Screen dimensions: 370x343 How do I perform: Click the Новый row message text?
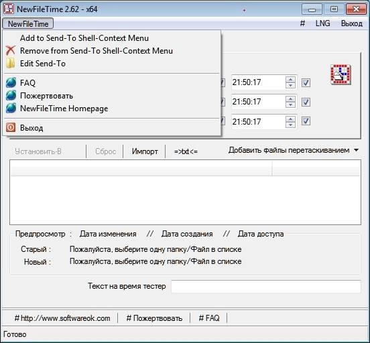click(x=156, y=262)
